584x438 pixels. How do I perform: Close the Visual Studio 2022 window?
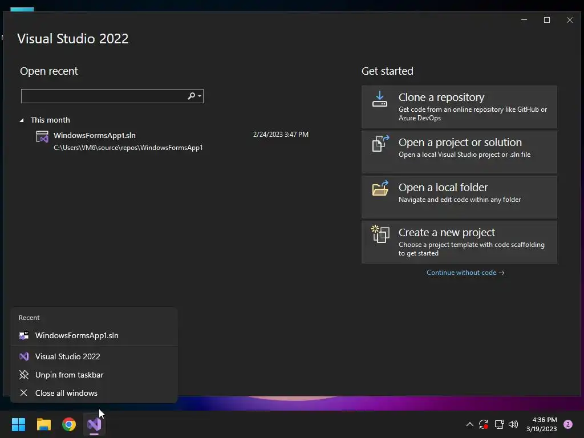pos(570,20)
